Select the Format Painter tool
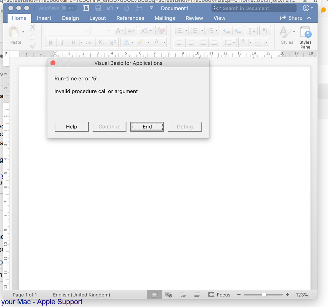328x307 pixels. [x=33, y=46]
